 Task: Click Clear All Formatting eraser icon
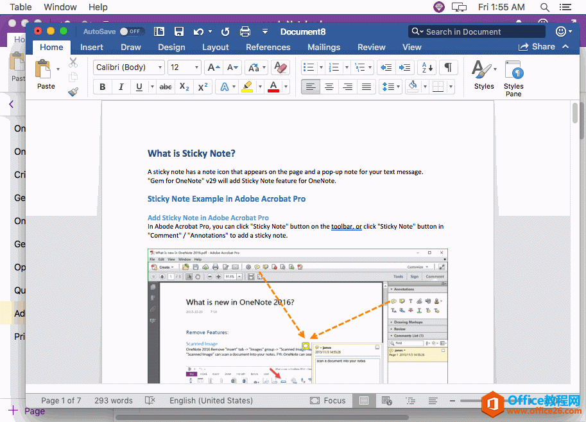pyautogui.click(x=280, y=67)
